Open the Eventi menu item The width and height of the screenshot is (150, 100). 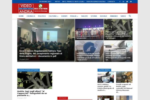tap(64, 16)
